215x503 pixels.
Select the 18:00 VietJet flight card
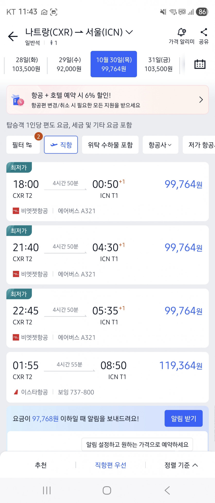107,192
